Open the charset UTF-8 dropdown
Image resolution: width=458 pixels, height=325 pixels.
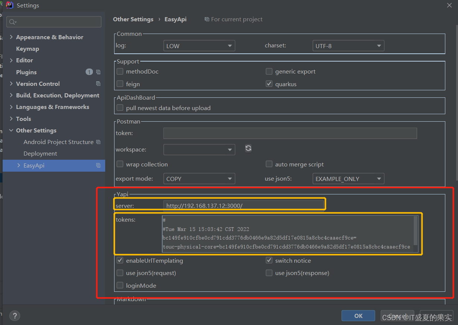click(348, 46)
